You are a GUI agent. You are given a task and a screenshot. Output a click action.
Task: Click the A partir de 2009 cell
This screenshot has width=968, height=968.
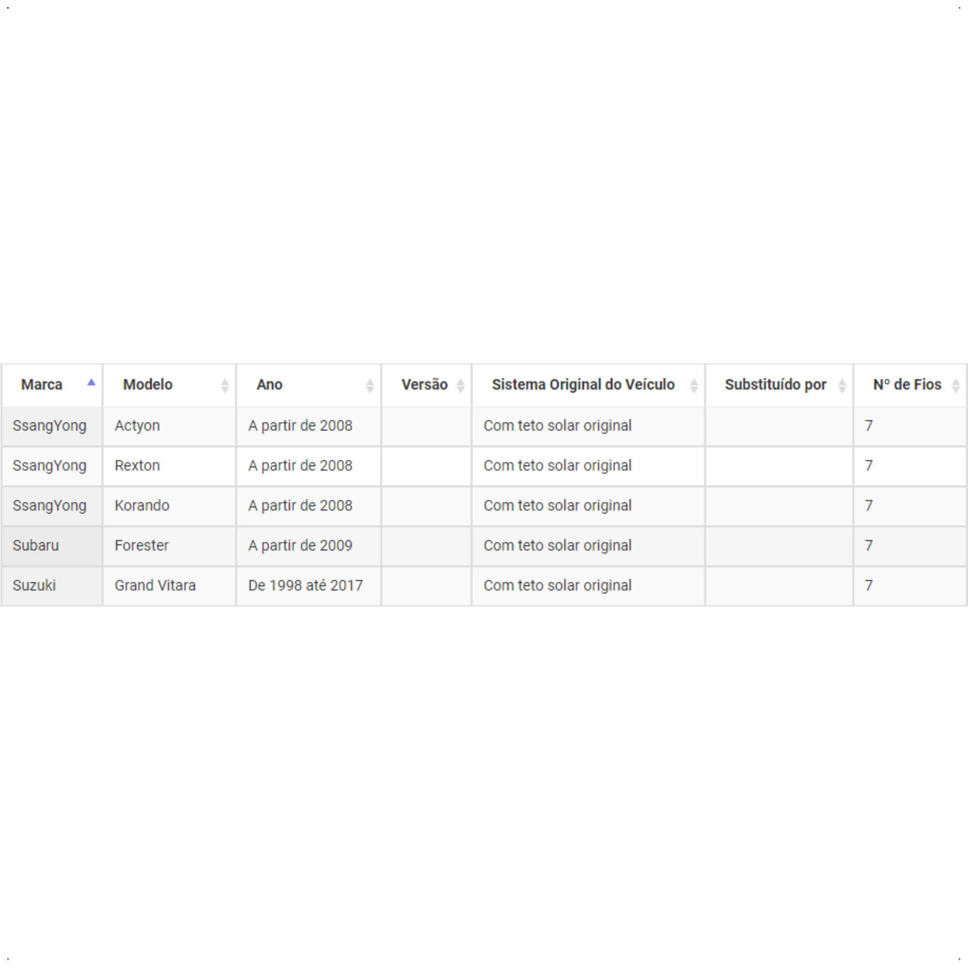point(309,545)
